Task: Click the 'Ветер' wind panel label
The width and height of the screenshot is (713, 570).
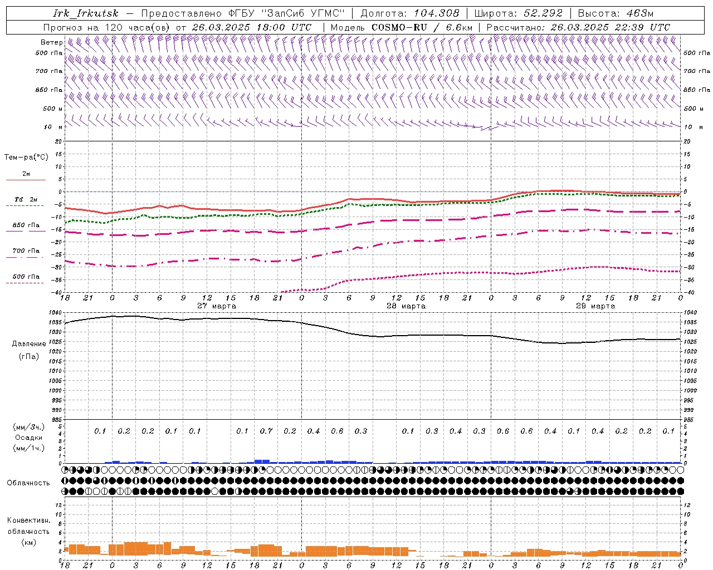Action: coord(51,42)
